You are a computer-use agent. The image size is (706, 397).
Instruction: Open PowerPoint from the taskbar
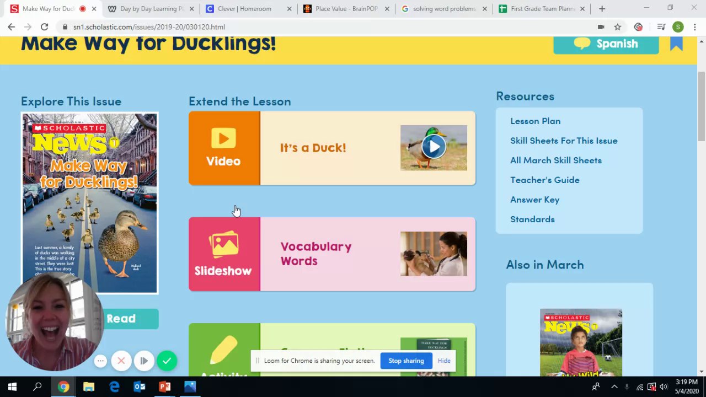(x=165, y=387)
